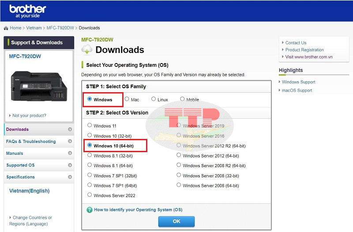Image resolution: width=353 pixels, height=232 pixels.
Task: Choose Windows Server 2008 R2 (64-bit)
Action: (x=179, y=165)
